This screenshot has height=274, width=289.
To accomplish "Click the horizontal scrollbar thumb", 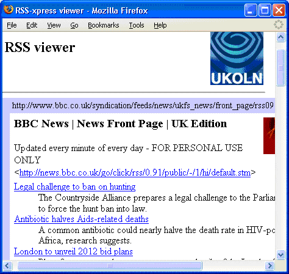I will pyautogui.click(x=110, y=265).
